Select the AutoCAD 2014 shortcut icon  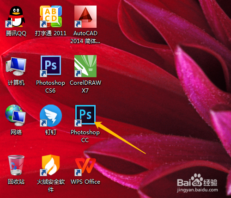coord(85,17)
